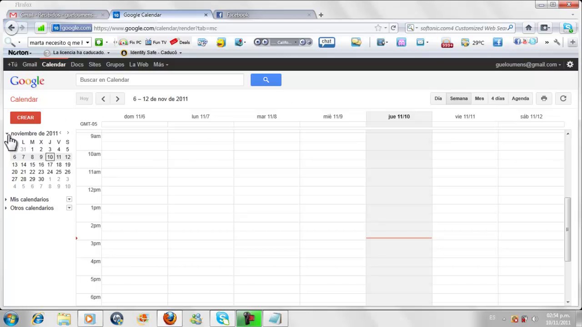Switch to the Gmail browser tab
The image size is (582, 327).
[58, 15]
